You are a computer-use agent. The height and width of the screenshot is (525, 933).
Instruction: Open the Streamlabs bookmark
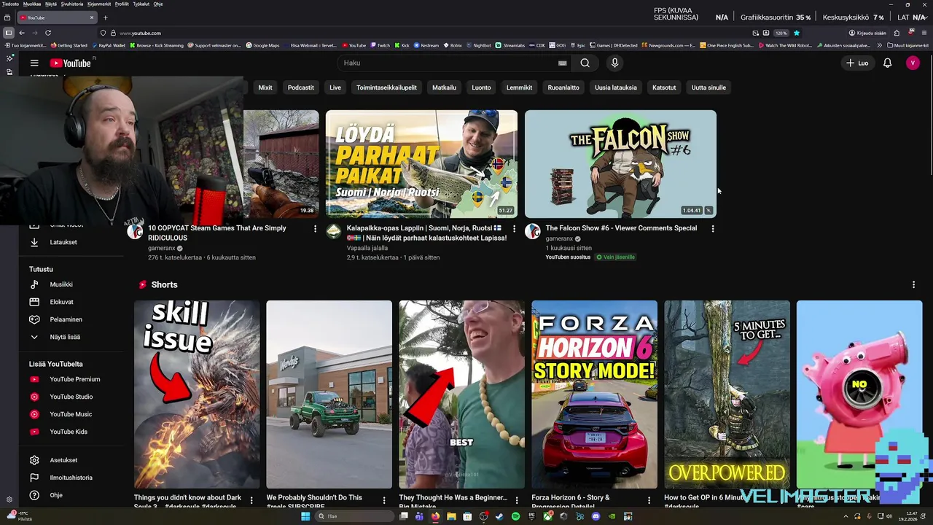click(x=510, y=45)
